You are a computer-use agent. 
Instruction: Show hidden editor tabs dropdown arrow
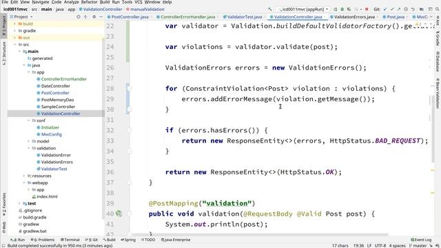tap(431, 17)
